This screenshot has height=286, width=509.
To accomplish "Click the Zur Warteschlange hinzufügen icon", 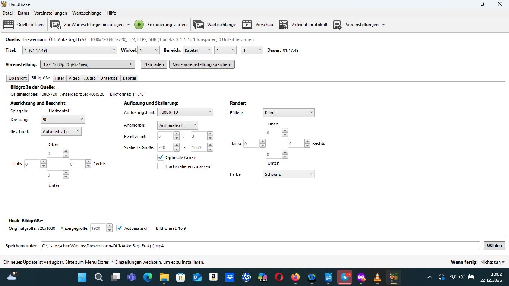I will (56, 25).
